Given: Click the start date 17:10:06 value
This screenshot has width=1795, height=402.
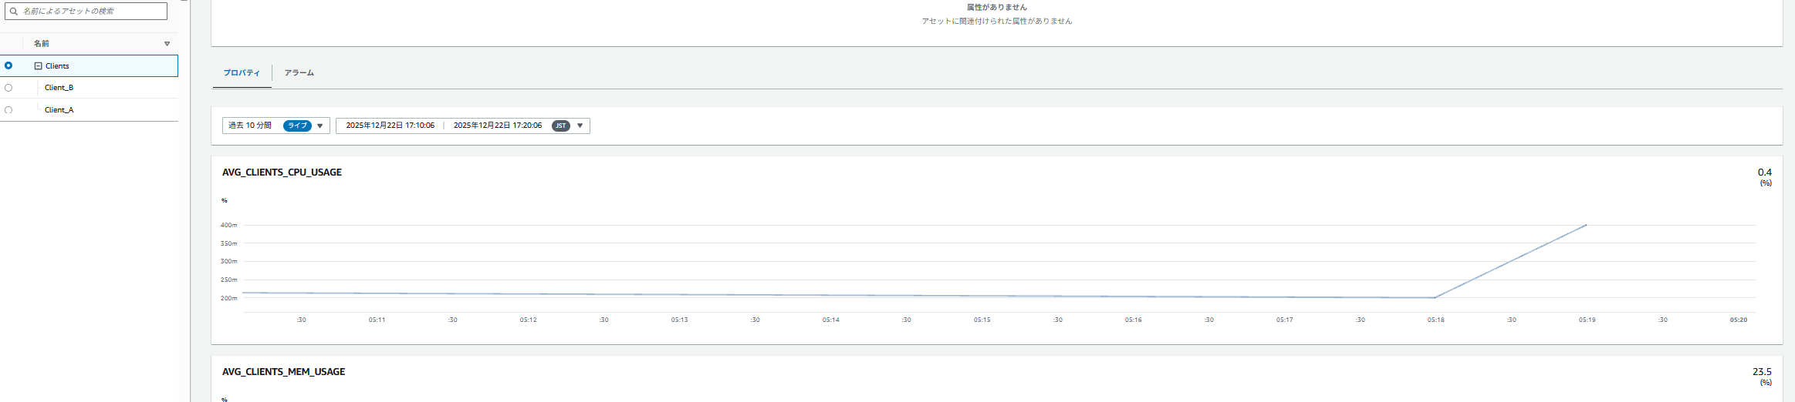Looking at the screenshot, I should pos(390,126).
